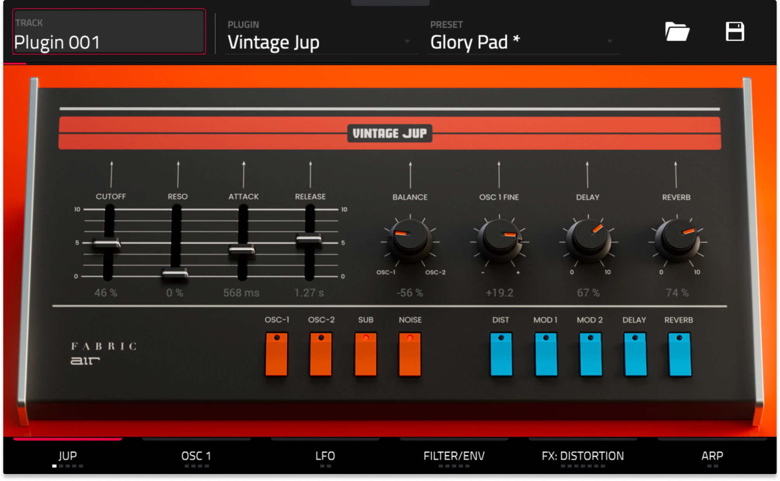
Task: Click the Cutoff slider handle
Action: tap(107, 244)
